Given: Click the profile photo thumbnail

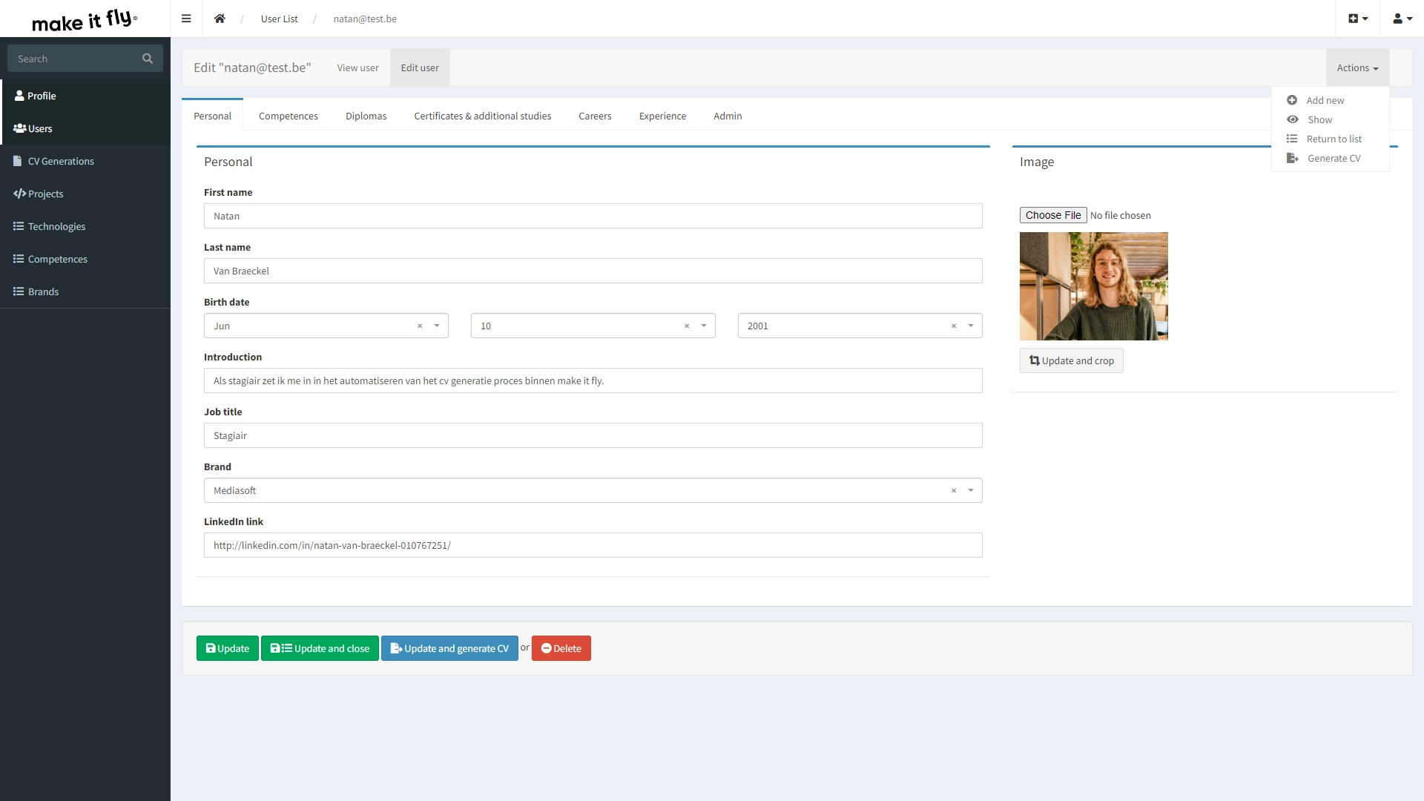Looking at the screenshot, I should click(x=1093, y=286).
